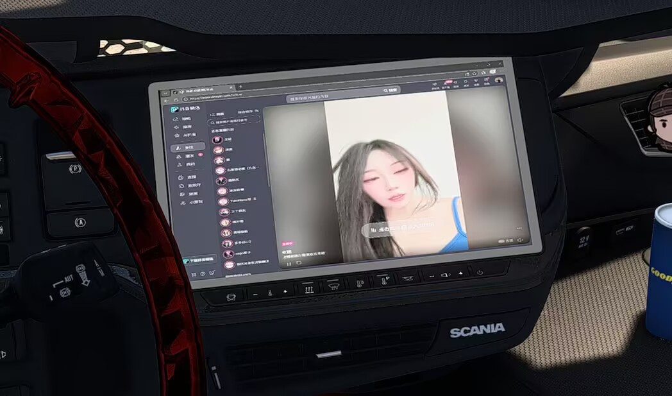Viewport: 672px width, 396px height.
Task: Open the first streamer avatar in the list
Action: (217, 140)
